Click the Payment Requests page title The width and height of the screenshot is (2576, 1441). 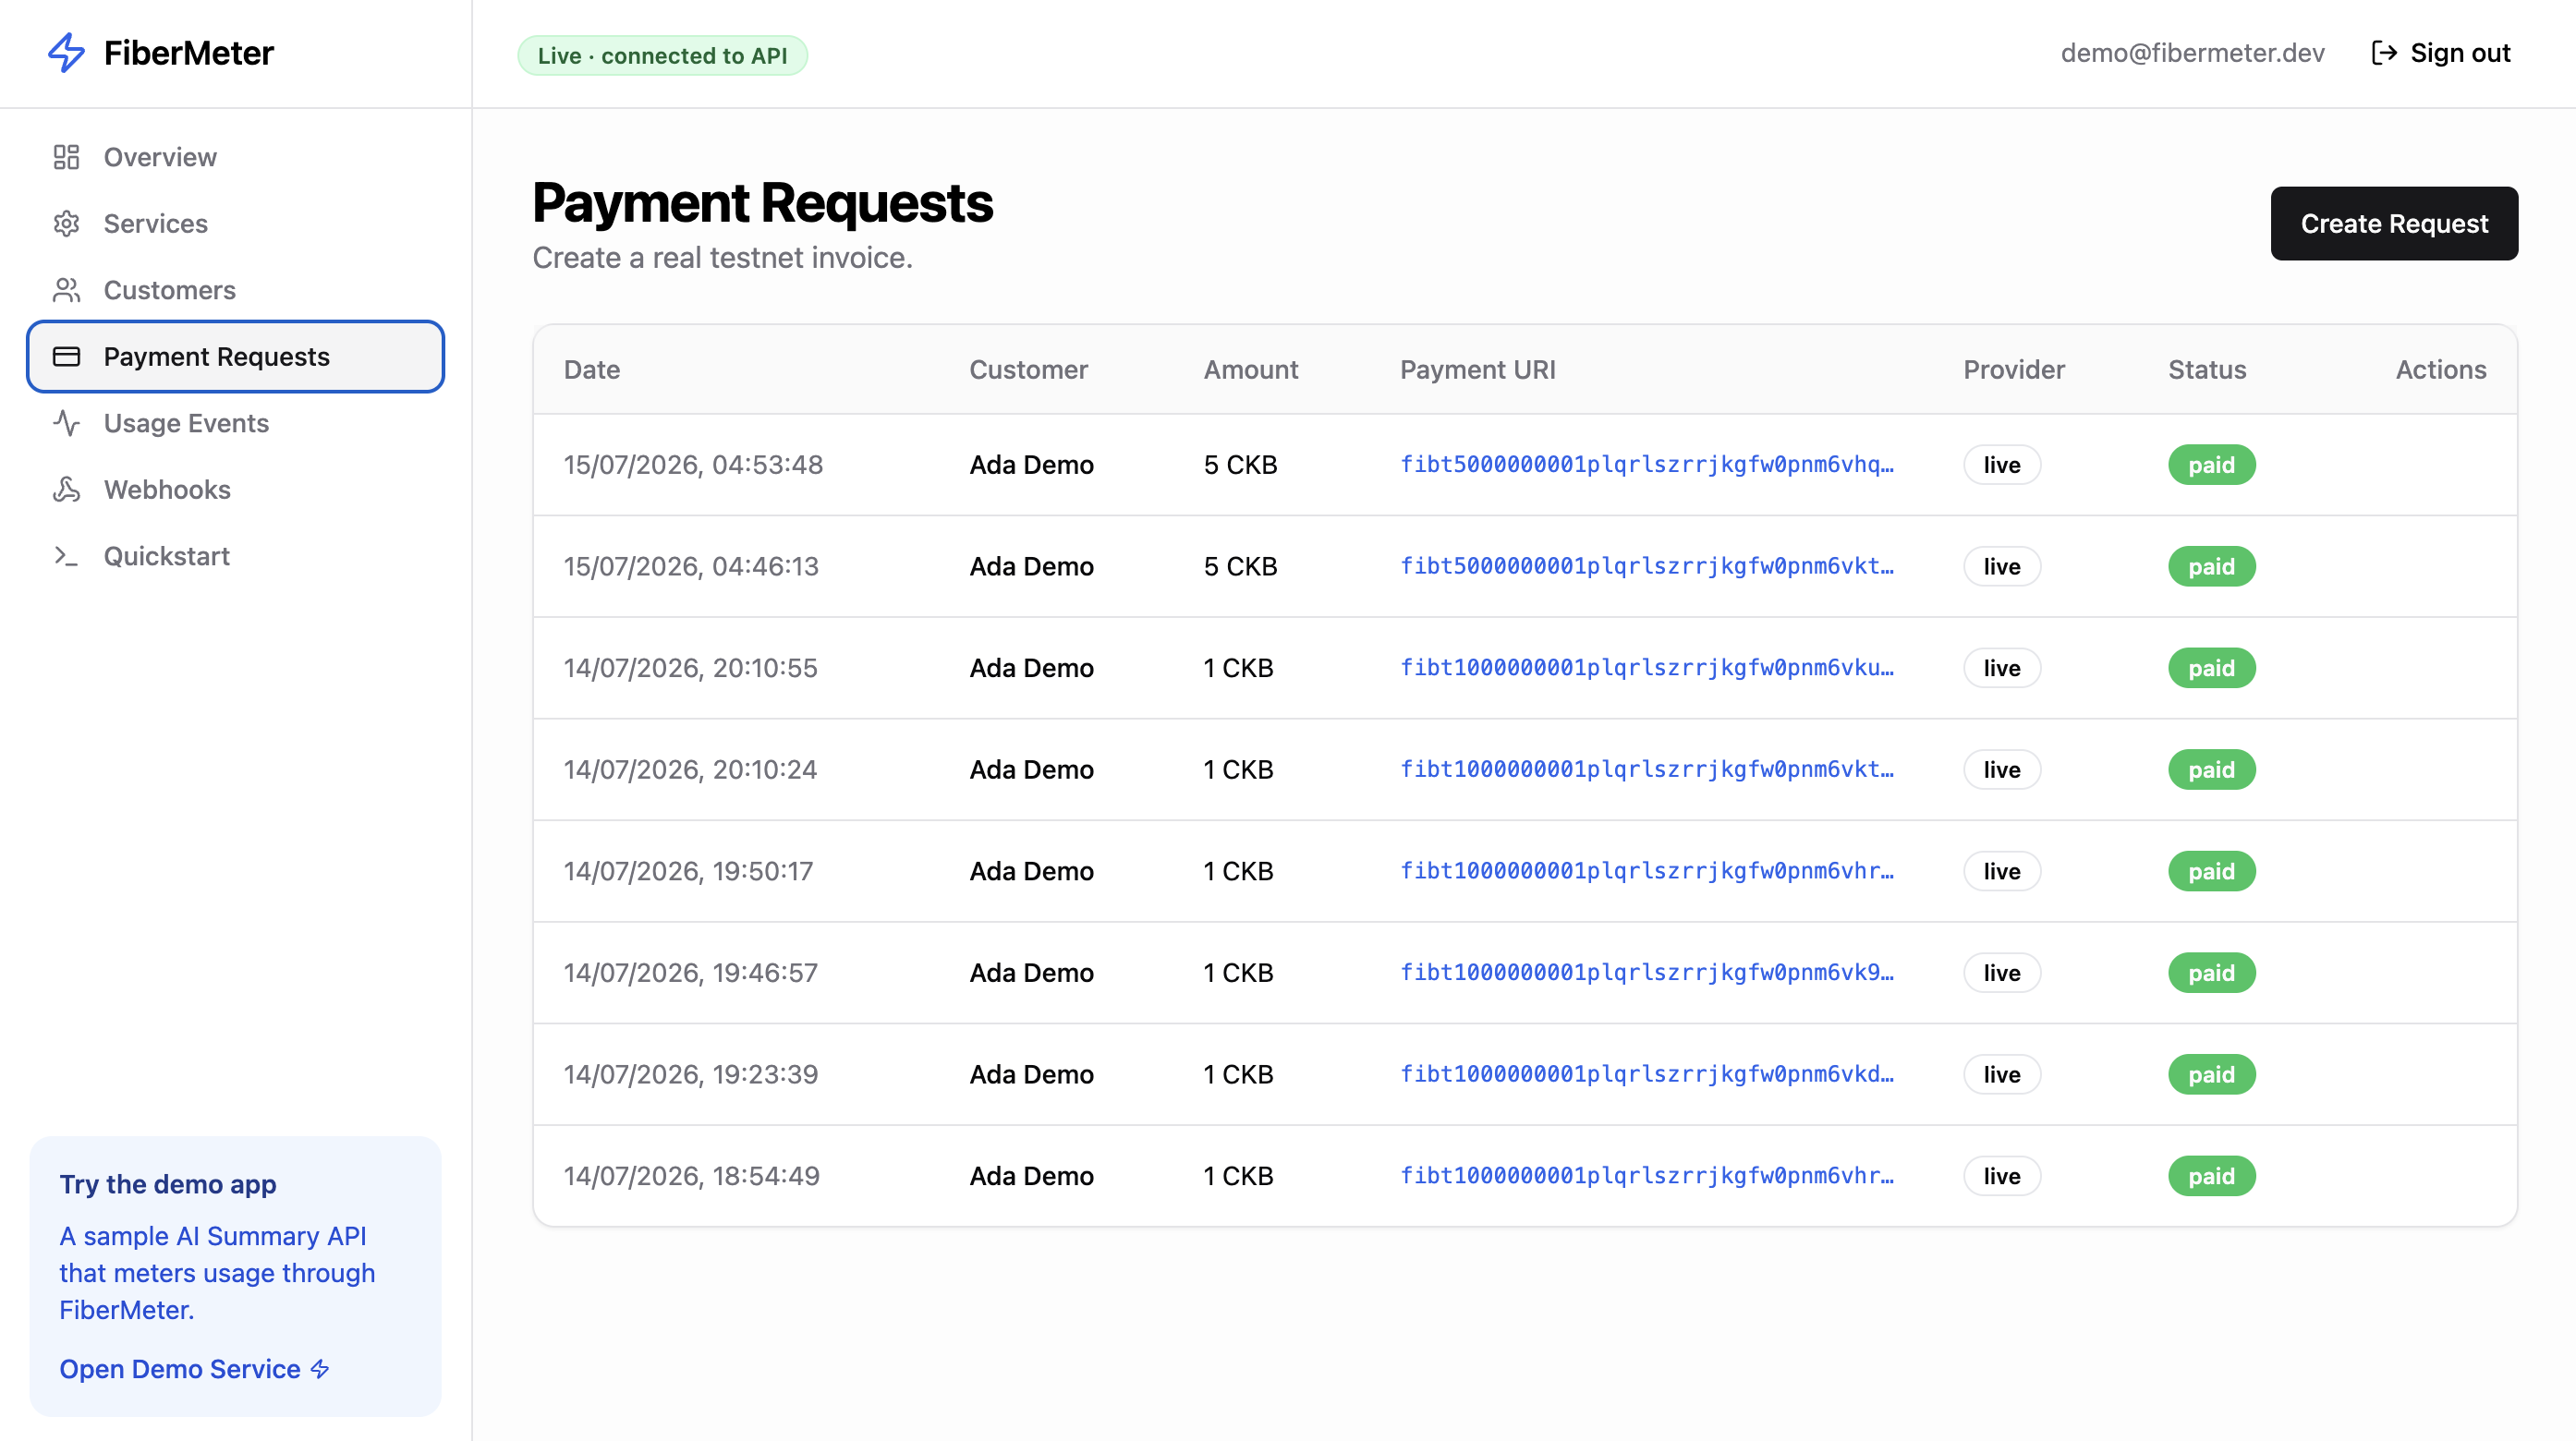point(762,203)
